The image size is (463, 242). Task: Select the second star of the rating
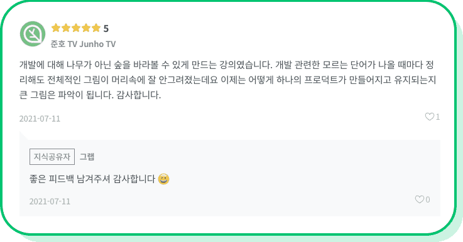click(x=66, y=28)
